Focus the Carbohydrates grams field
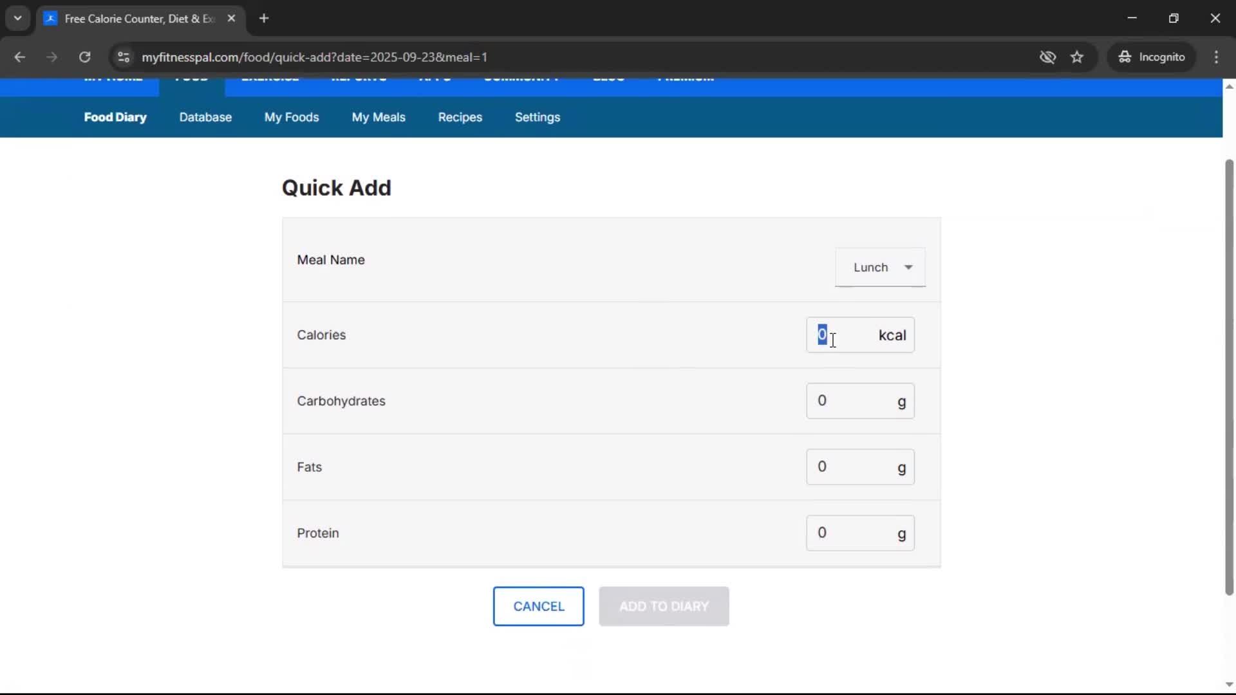 click(x=860, y=401)
